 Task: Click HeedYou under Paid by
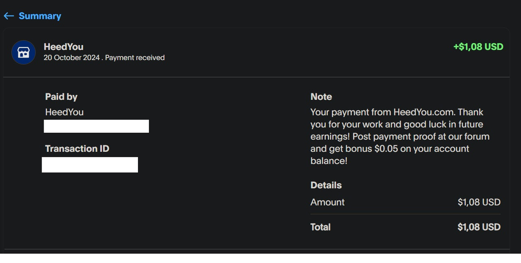tap(64, 112)
